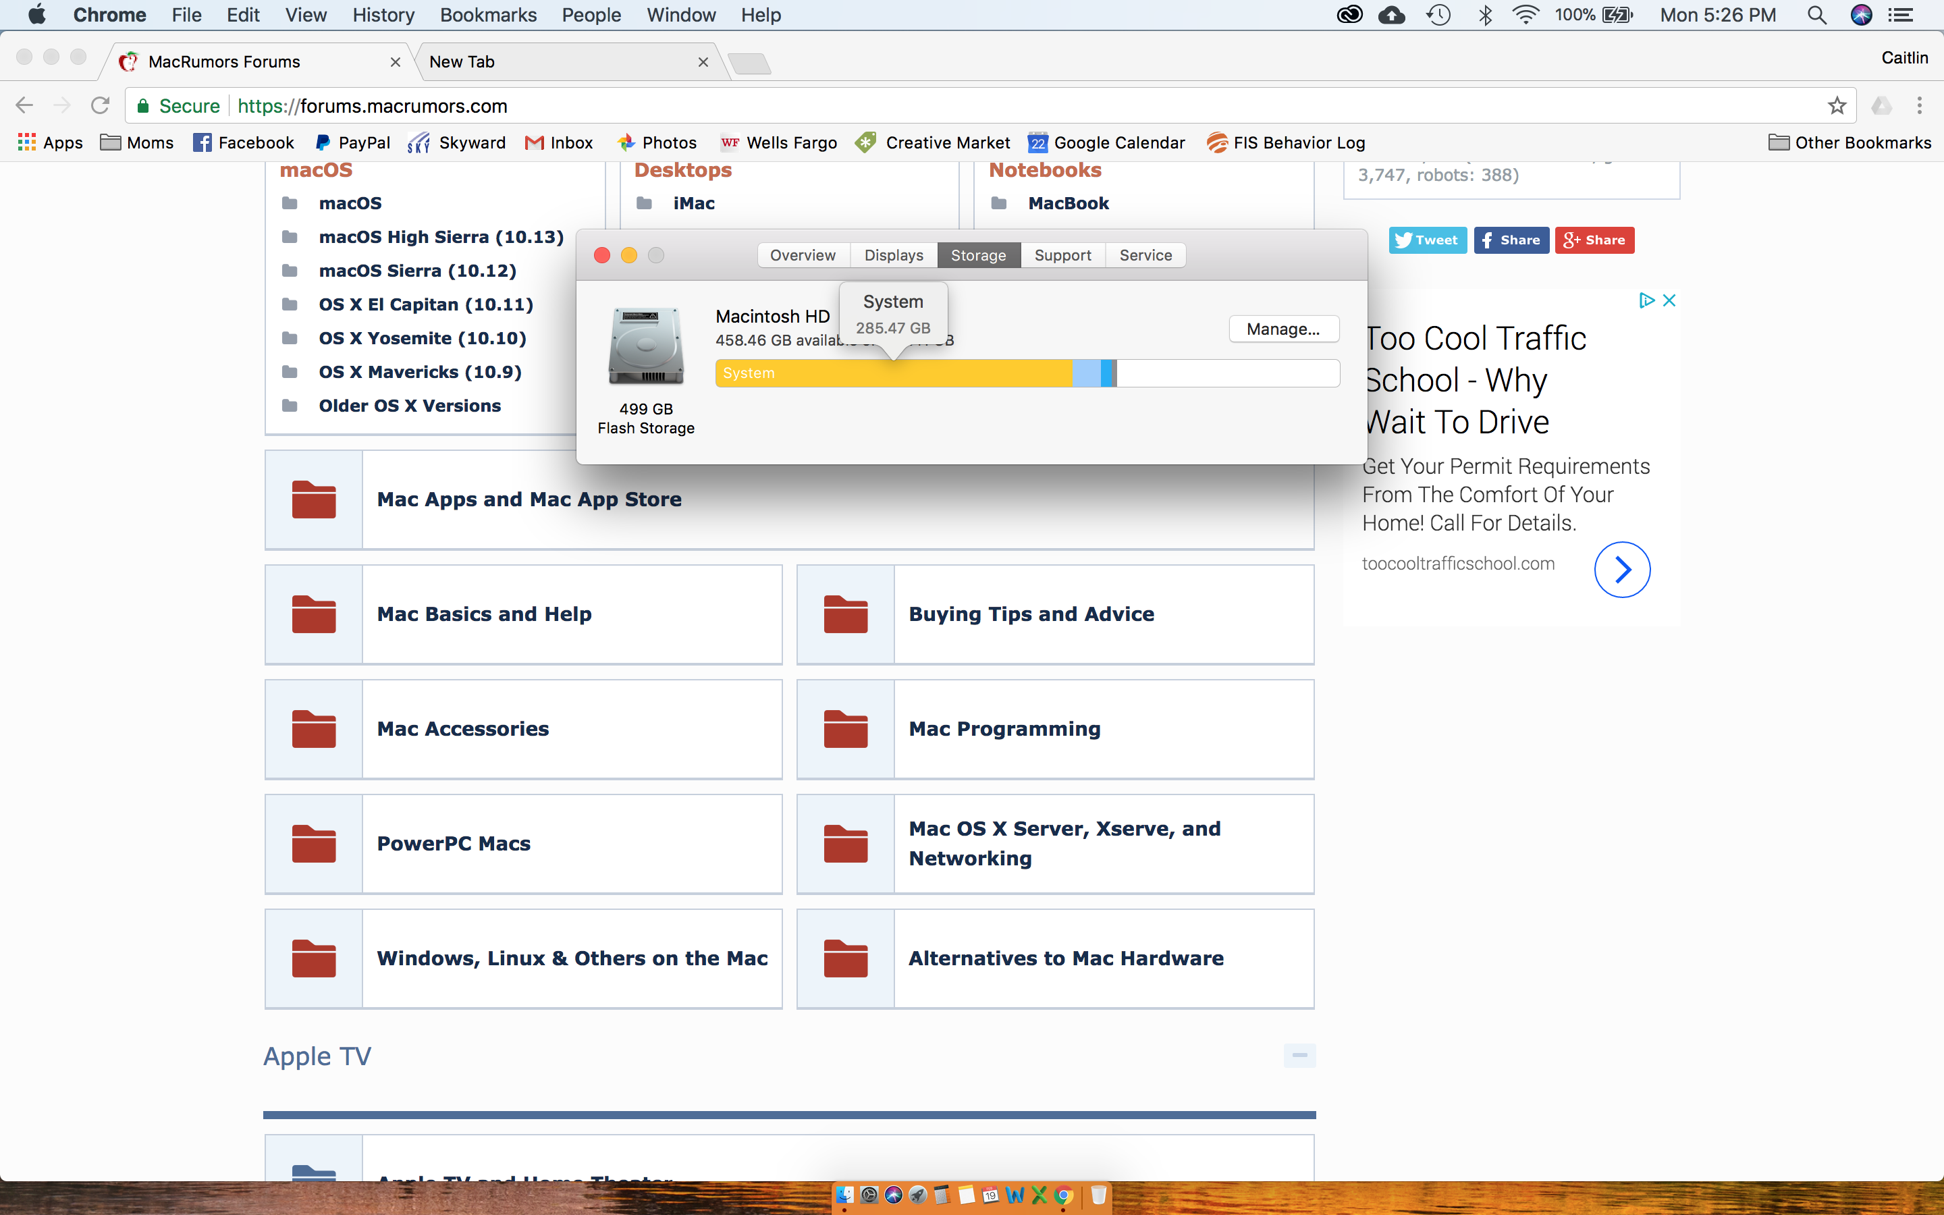1944x1215 pixels.
Task: Click yellow System segment of storage bar
Action: [894, 373]
